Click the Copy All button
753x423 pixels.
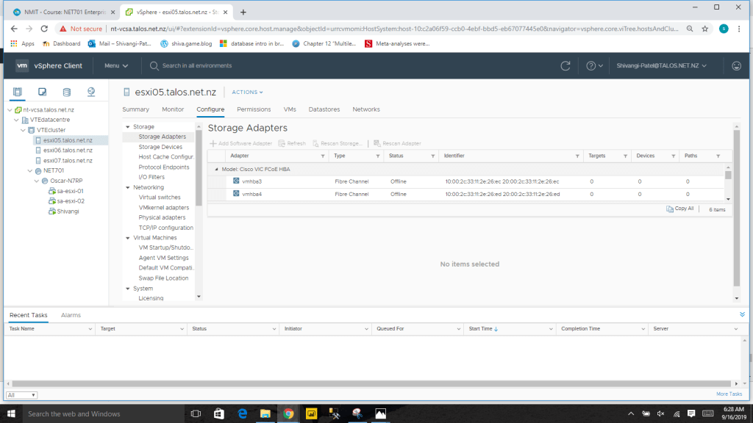[x=679, y=209]
